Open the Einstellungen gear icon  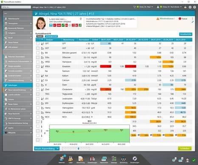pyautogui.click(x=135, y=159)
